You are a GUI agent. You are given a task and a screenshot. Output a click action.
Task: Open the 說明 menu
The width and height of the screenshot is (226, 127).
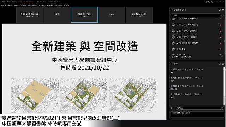67,5
